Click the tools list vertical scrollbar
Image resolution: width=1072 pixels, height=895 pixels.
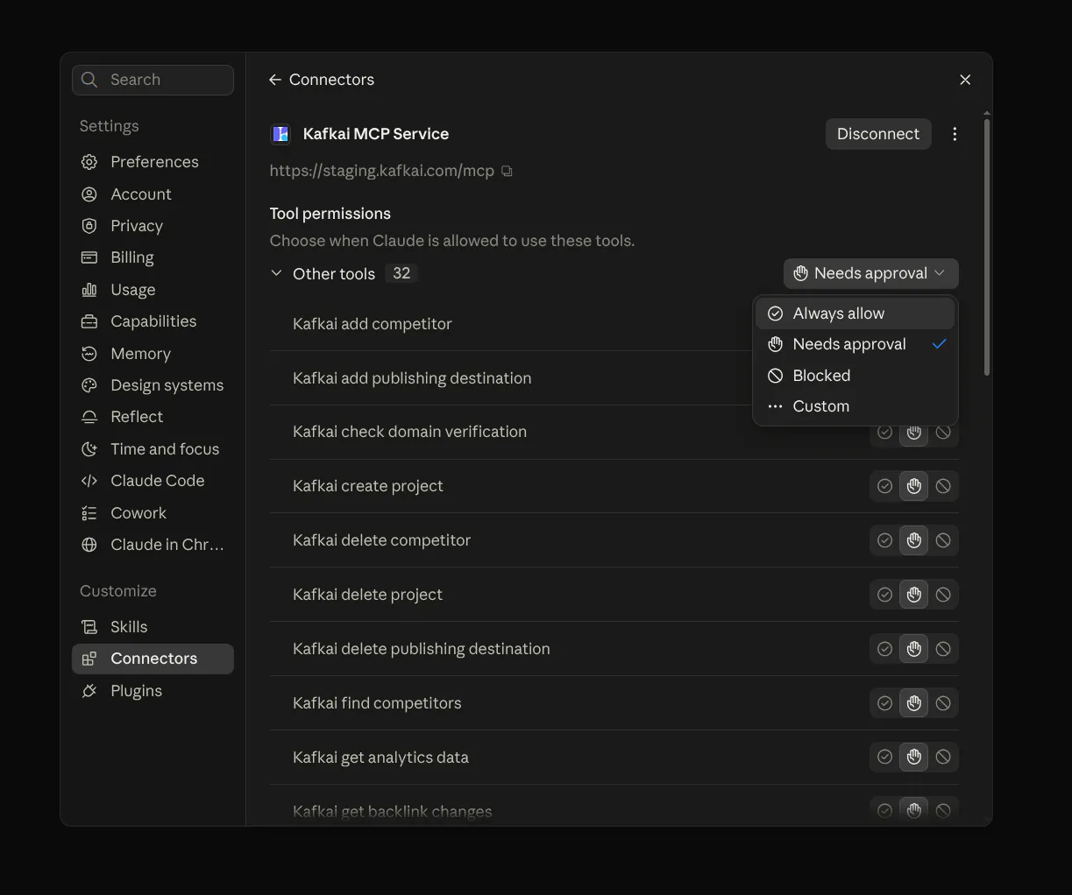[987, 247]
